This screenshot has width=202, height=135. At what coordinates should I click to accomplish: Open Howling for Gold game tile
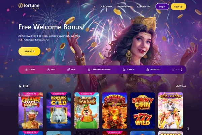(x=59, y=110)
